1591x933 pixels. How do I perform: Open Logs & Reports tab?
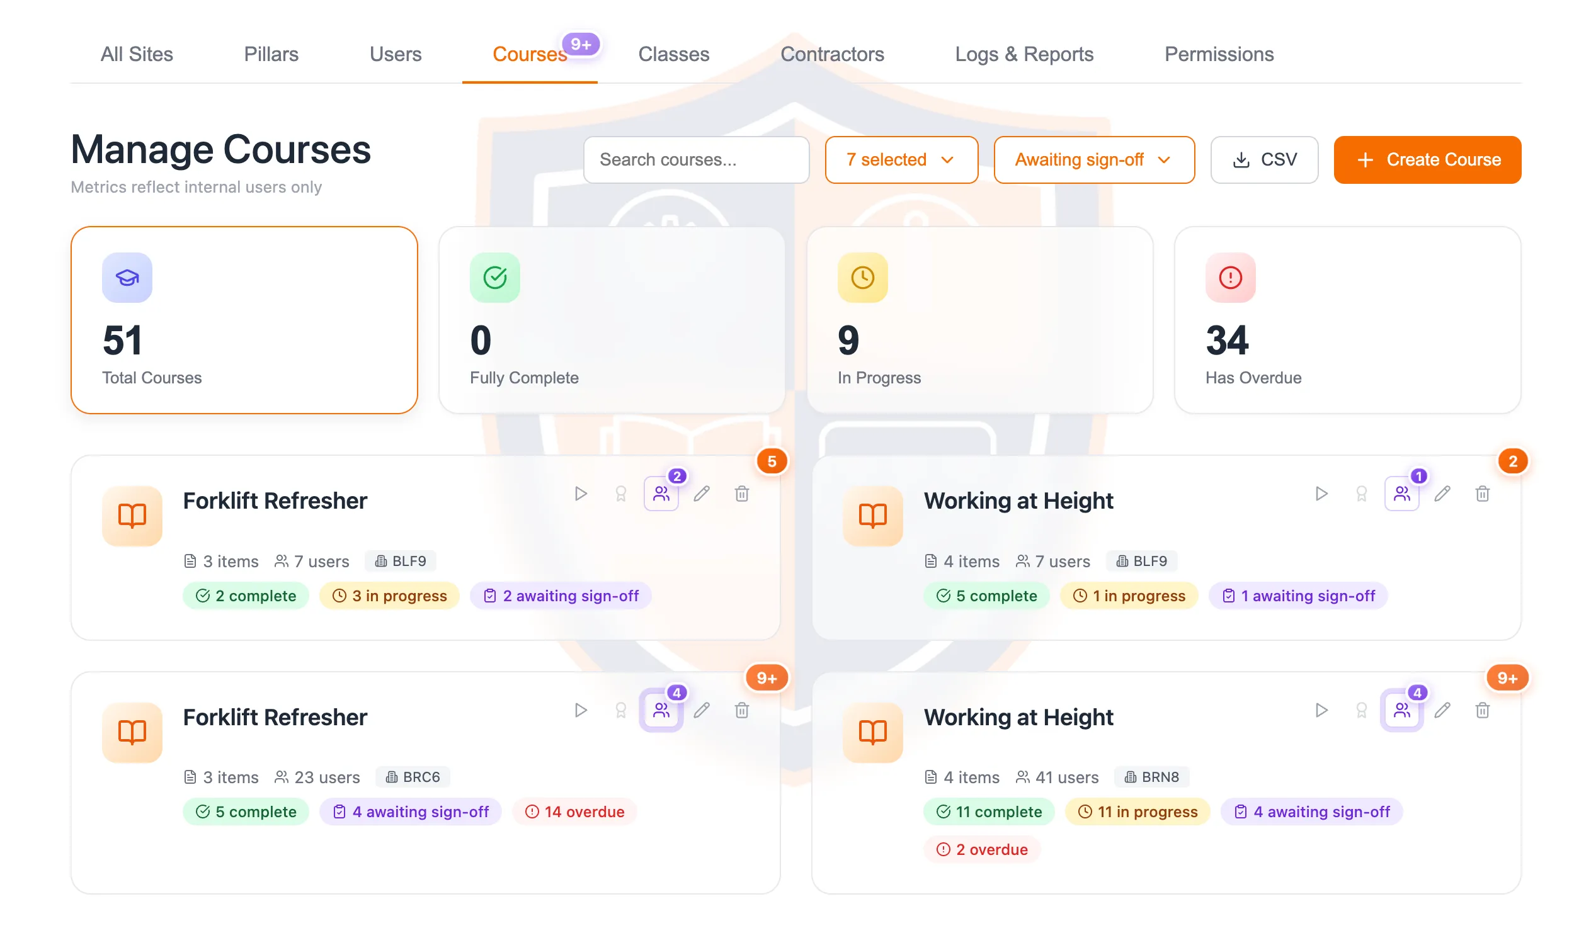coord(1024,54)
